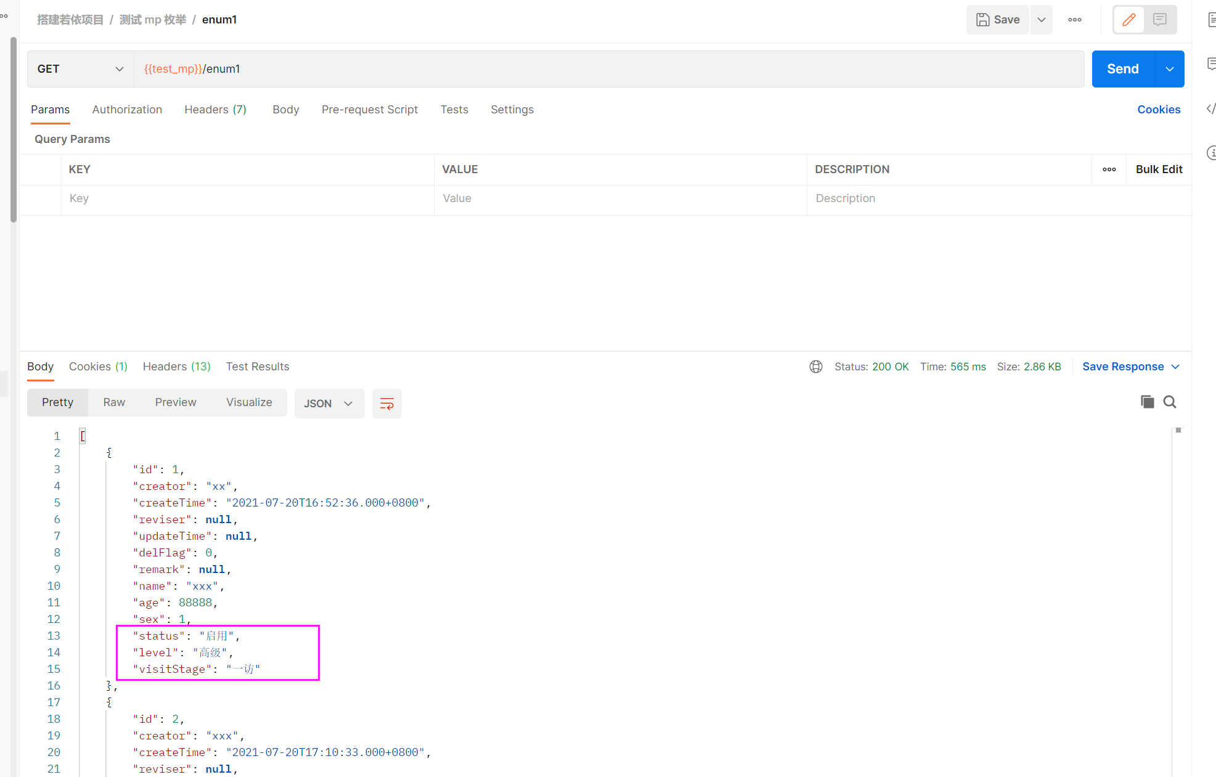Click the network globe icon
This screenshot has width=1216, height=777.
tap(816, 367)
